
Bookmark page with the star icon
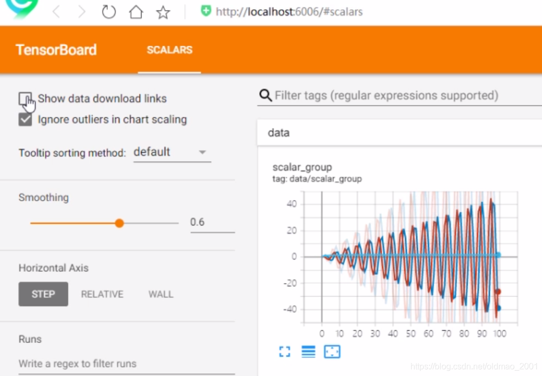[163, 13]
